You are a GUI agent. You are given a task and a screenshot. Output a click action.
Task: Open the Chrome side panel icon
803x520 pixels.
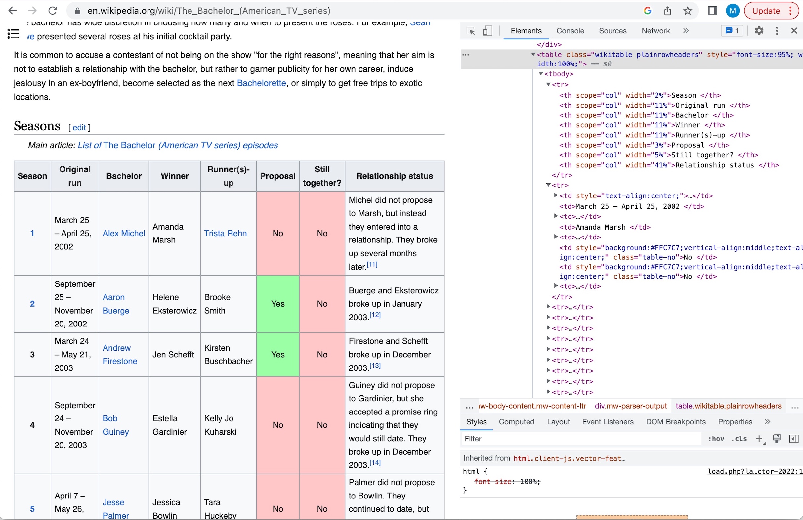[712, 11]
